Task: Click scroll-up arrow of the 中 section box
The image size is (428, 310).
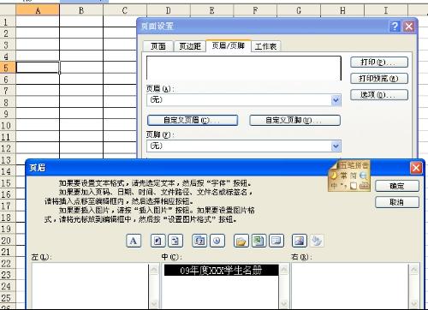Action: pos(284,269)
